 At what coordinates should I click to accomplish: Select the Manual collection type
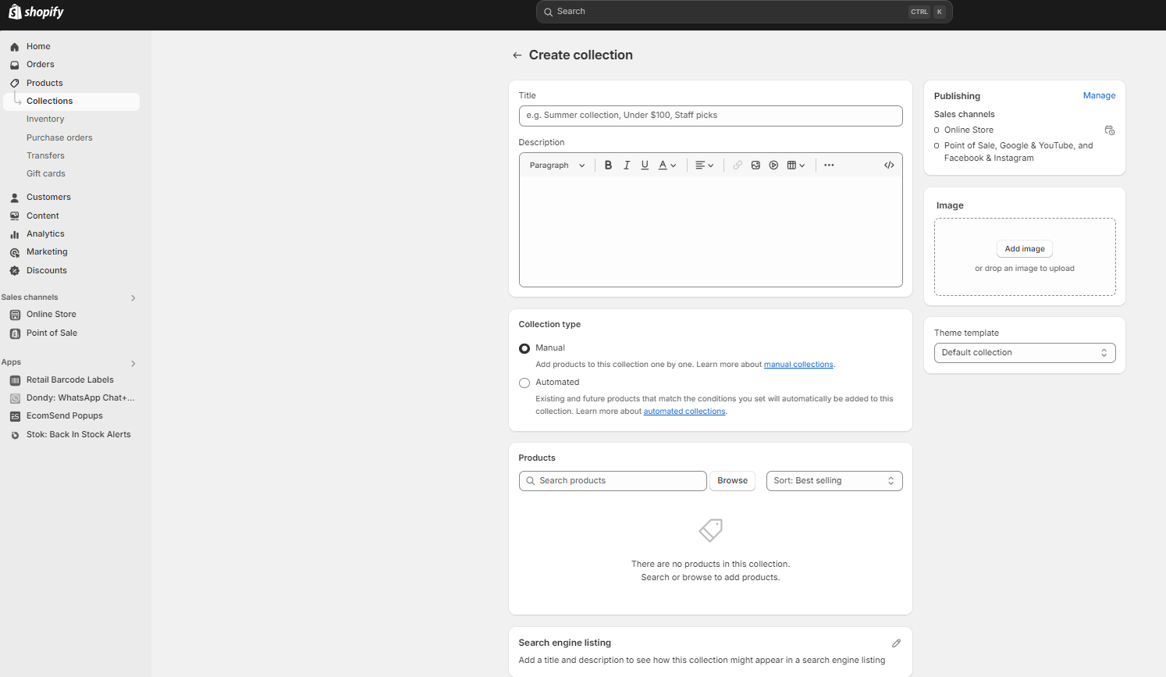(524, 348)
